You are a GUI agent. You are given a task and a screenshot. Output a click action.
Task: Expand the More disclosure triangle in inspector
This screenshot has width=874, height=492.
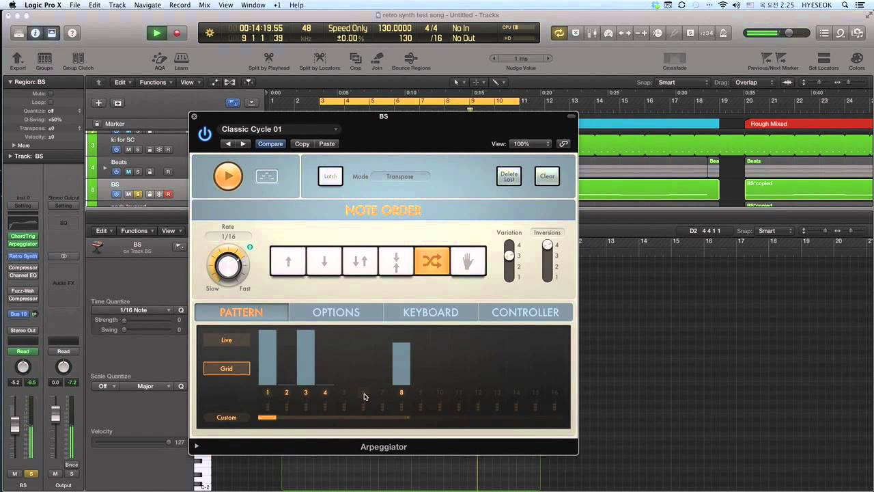(x=14, y=146)
